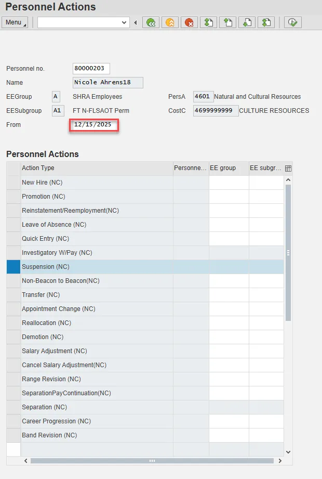Collapse command field with left triangle
322x479 pixels.
point(136,22)
